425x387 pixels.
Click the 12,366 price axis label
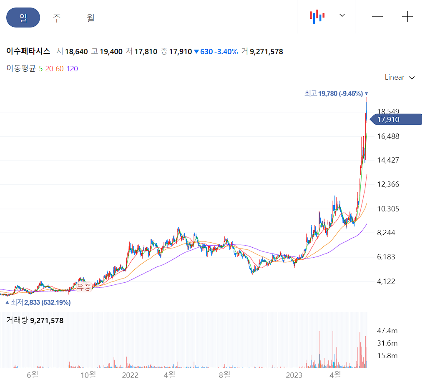tap(388, 185)
